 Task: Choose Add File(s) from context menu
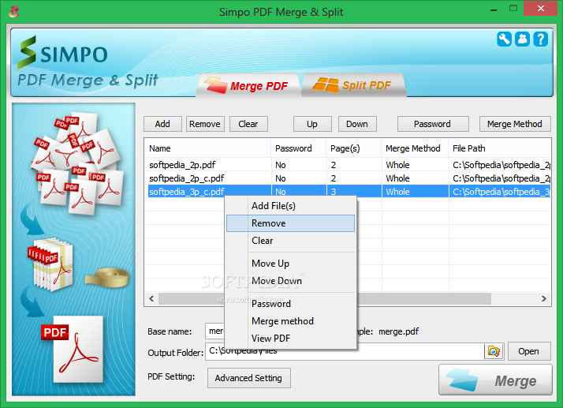coord(290,206)
